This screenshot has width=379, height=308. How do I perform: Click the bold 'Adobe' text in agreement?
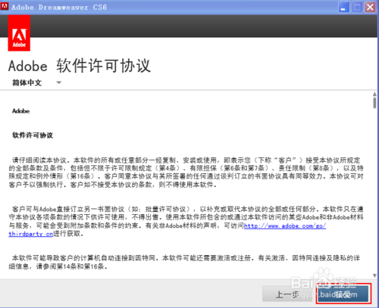pos(21,111)
